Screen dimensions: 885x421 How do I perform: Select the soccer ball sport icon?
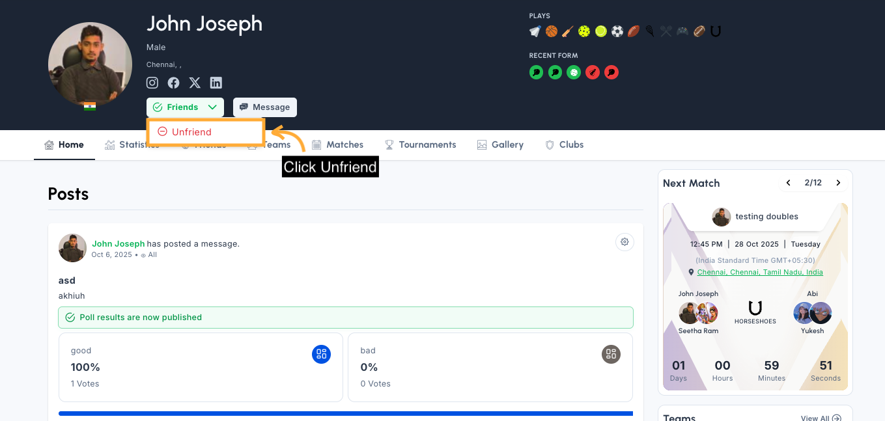coord(617,31)
